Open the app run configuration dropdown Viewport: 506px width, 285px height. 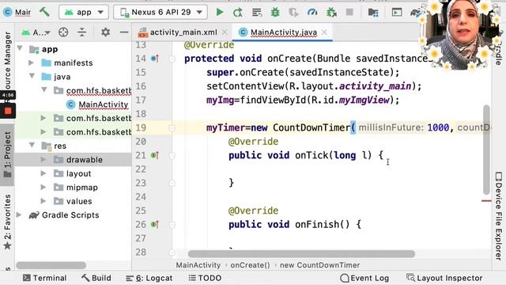[84, 13]
